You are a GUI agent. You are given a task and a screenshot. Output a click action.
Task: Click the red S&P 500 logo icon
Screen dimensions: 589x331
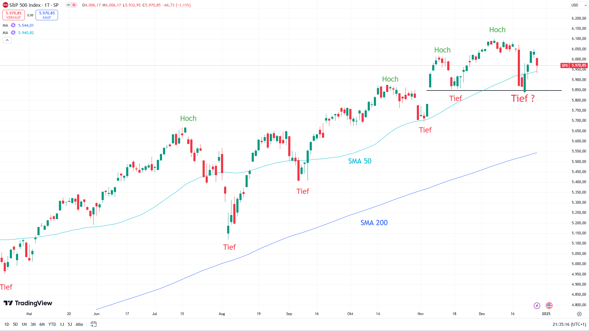(x=5, y=5)
